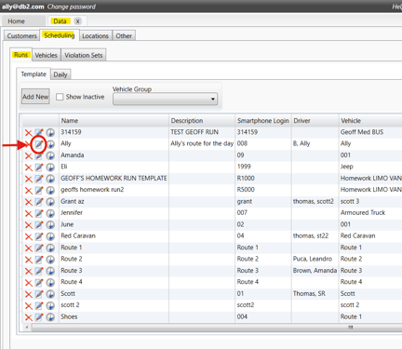This screenshot has width=402, height=349.
Task: Click the 'Brown, Amanda' driver cell
Action: tap(315, 271)
